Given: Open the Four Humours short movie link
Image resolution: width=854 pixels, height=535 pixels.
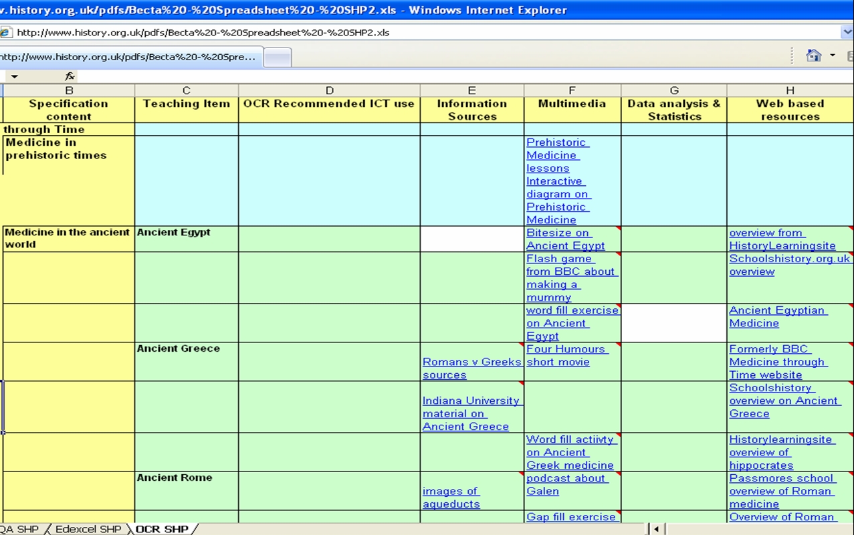Looking at the screenshot, I should tap(570, 355).
